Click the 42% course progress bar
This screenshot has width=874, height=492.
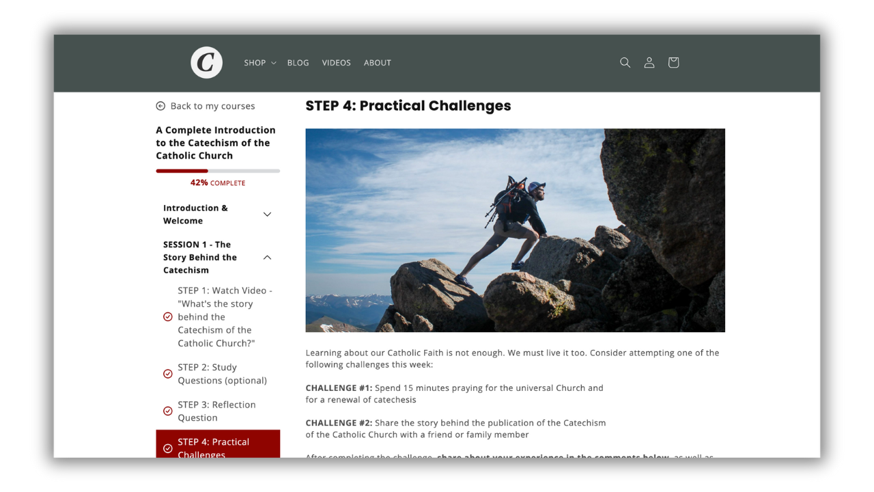[218, 171]
